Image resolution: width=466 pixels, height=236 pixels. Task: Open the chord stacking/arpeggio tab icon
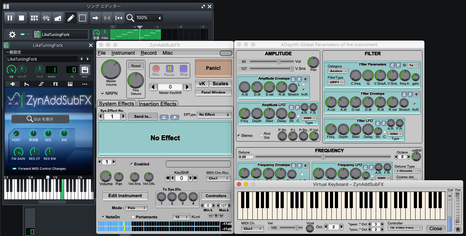click(x=41, y=84)
